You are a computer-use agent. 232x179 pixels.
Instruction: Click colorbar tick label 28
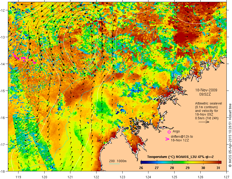(172, 168)
